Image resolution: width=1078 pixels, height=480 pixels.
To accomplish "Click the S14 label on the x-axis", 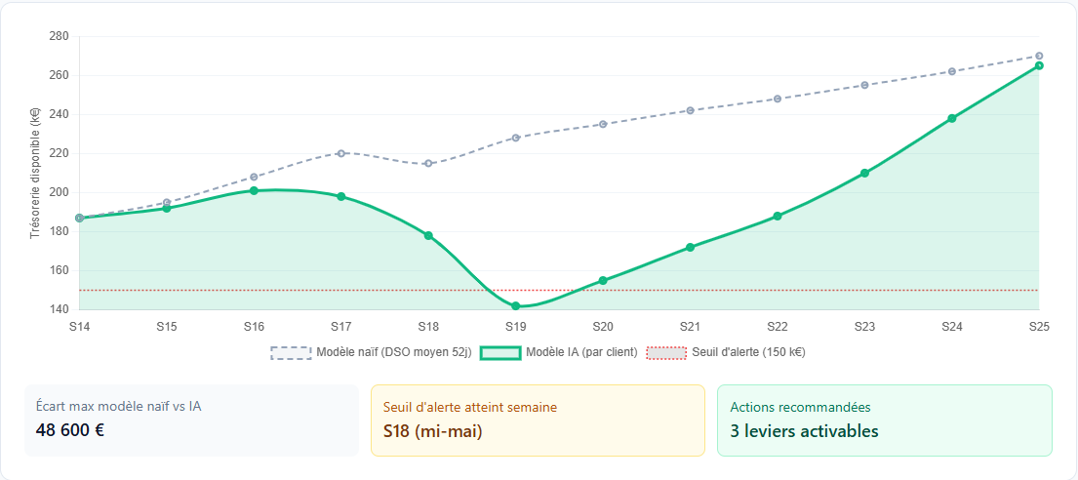I will click(x=79, y=326).
